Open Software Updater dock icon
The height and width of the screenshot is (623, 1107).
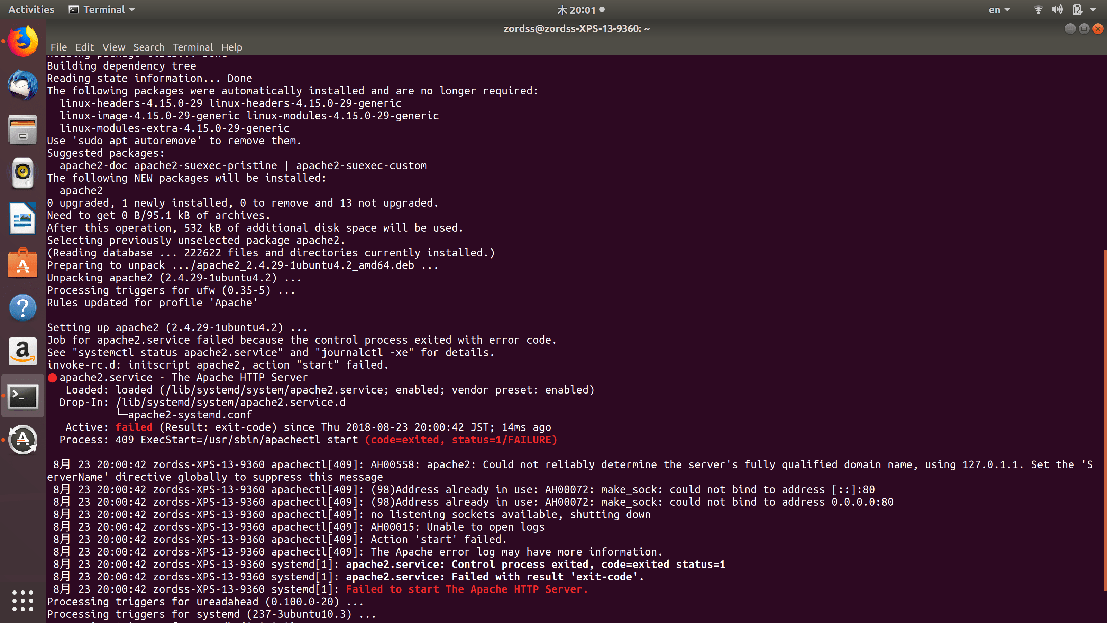[x=23, y=440]
